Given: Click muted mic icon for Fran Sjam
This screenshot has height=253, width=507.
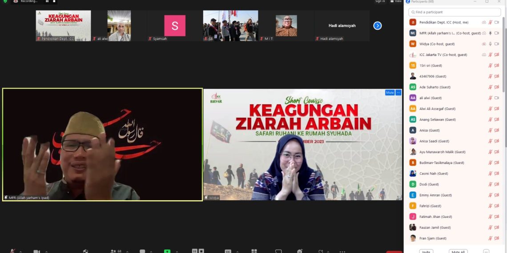Looking at the screenshot, I should pos(490,238).
